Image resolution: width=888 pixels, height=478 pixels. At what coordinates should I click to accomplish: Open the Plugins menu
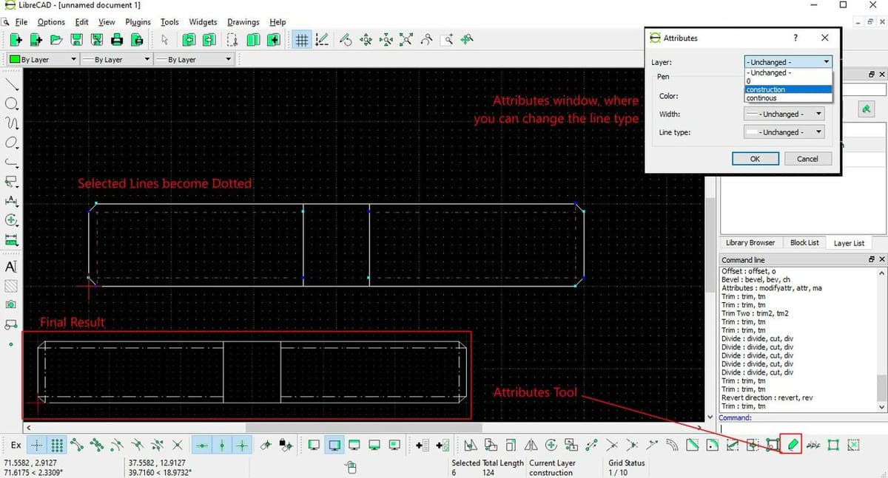click(138, 22)
